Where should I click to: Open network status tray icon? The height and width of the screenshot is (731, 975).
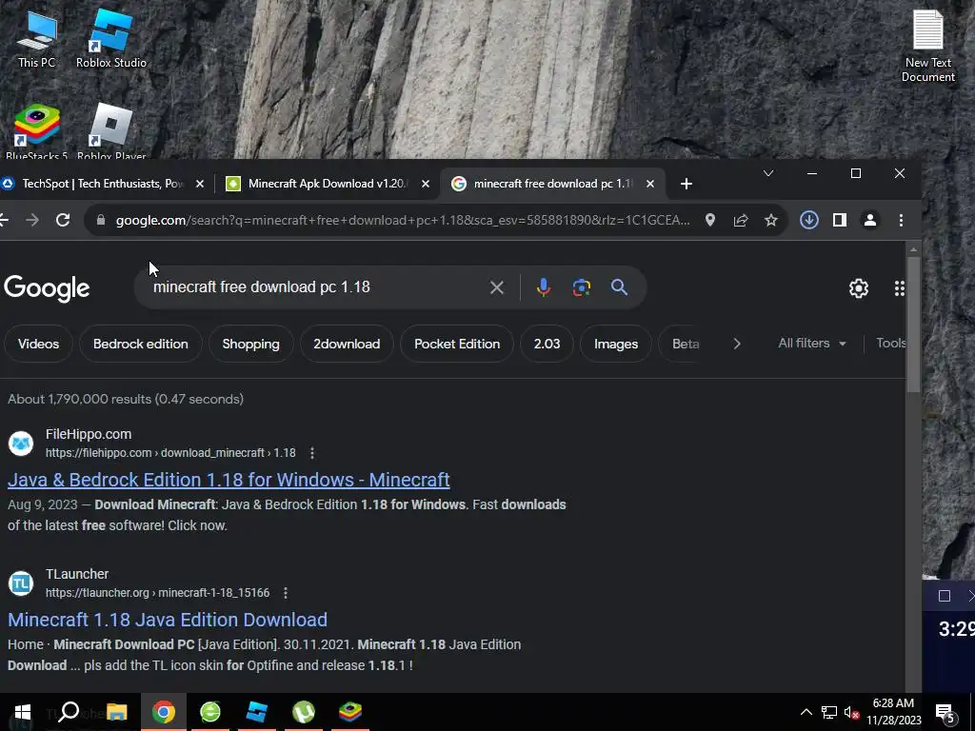coord(829,712)
